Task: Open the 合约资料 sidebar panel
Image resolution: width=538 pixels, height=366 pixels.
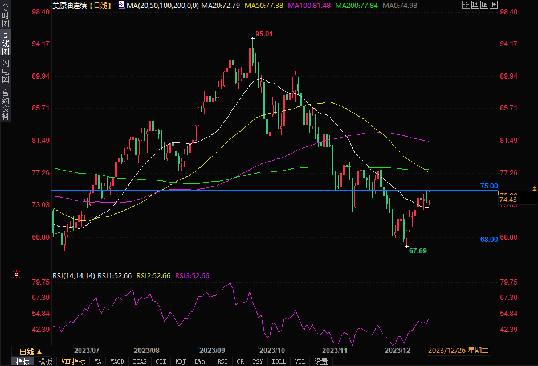Action: pyautogui.click(x=5, y=104)
